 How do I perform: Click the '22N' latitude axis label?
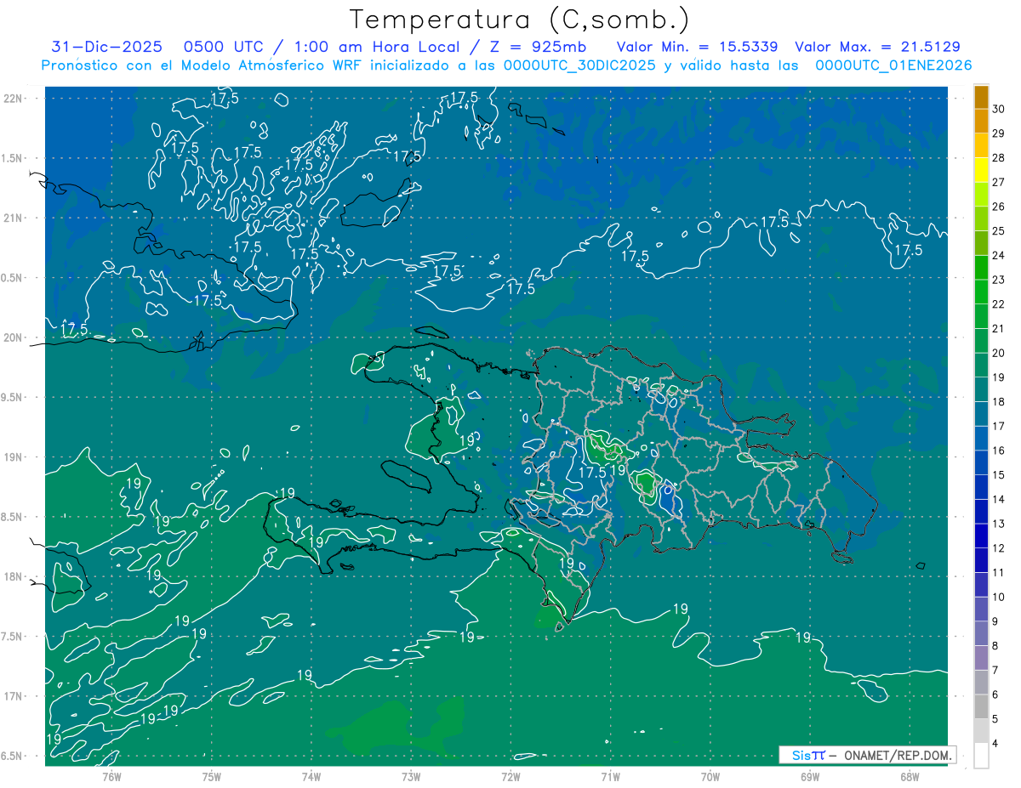13,98
